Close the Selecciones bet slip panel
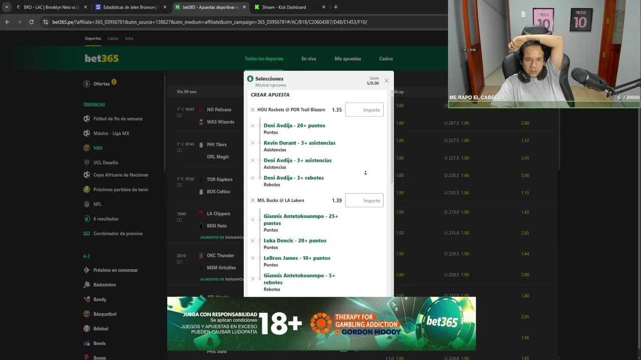Screen dimensions: 641x360 [x=386, y=80]
